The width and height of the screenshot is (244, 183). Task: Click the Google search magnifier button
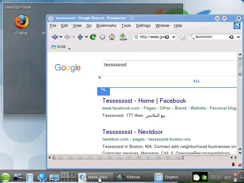tap(103, 91)
